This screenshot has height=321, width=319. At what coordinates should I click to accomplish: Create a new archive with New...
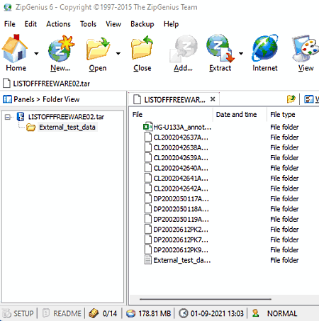click(x=60, y=53)
